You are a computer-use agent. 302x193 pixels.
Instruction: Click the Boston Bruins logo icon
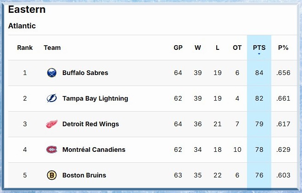(x=52, y=175)
